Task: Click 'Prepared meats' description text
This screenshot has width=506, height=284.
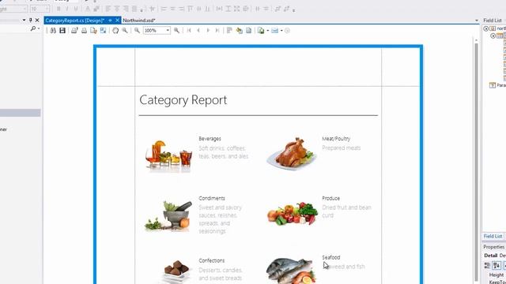Action: (341, 148)
